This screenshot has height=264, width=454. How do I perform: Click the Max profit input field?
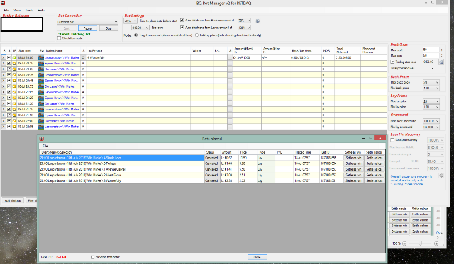click(431, 50)
